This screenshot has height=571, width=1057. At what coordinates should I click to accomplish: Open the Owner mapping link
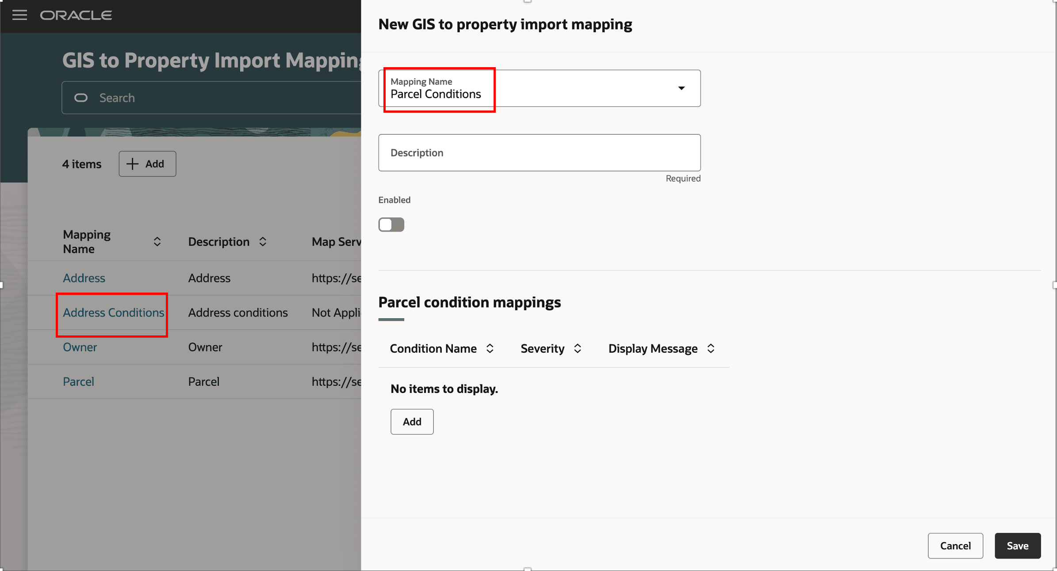tap(80, 347)
